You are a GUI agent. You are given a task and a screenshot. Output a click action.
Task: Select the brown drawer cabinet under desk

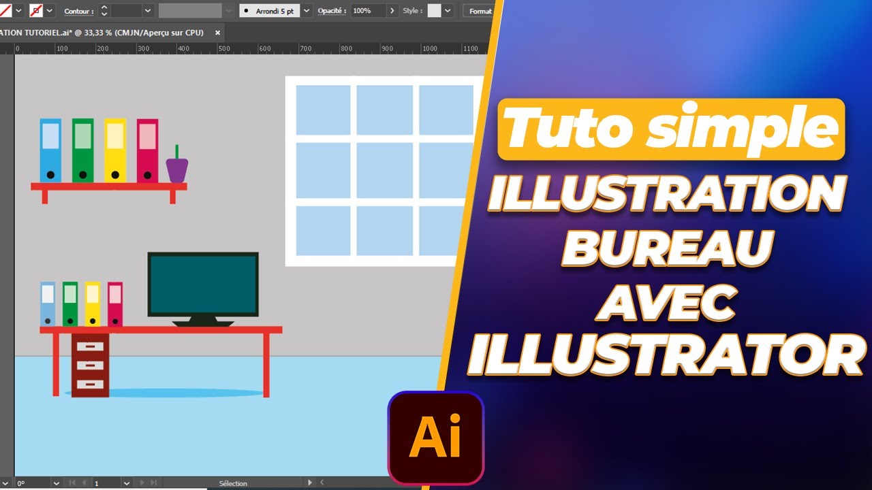(x=91, y=365)
